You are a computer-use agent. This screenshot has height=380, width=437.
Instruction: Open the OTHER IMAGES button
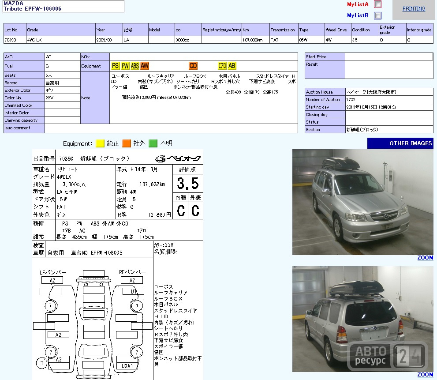[x=400, y=143]
